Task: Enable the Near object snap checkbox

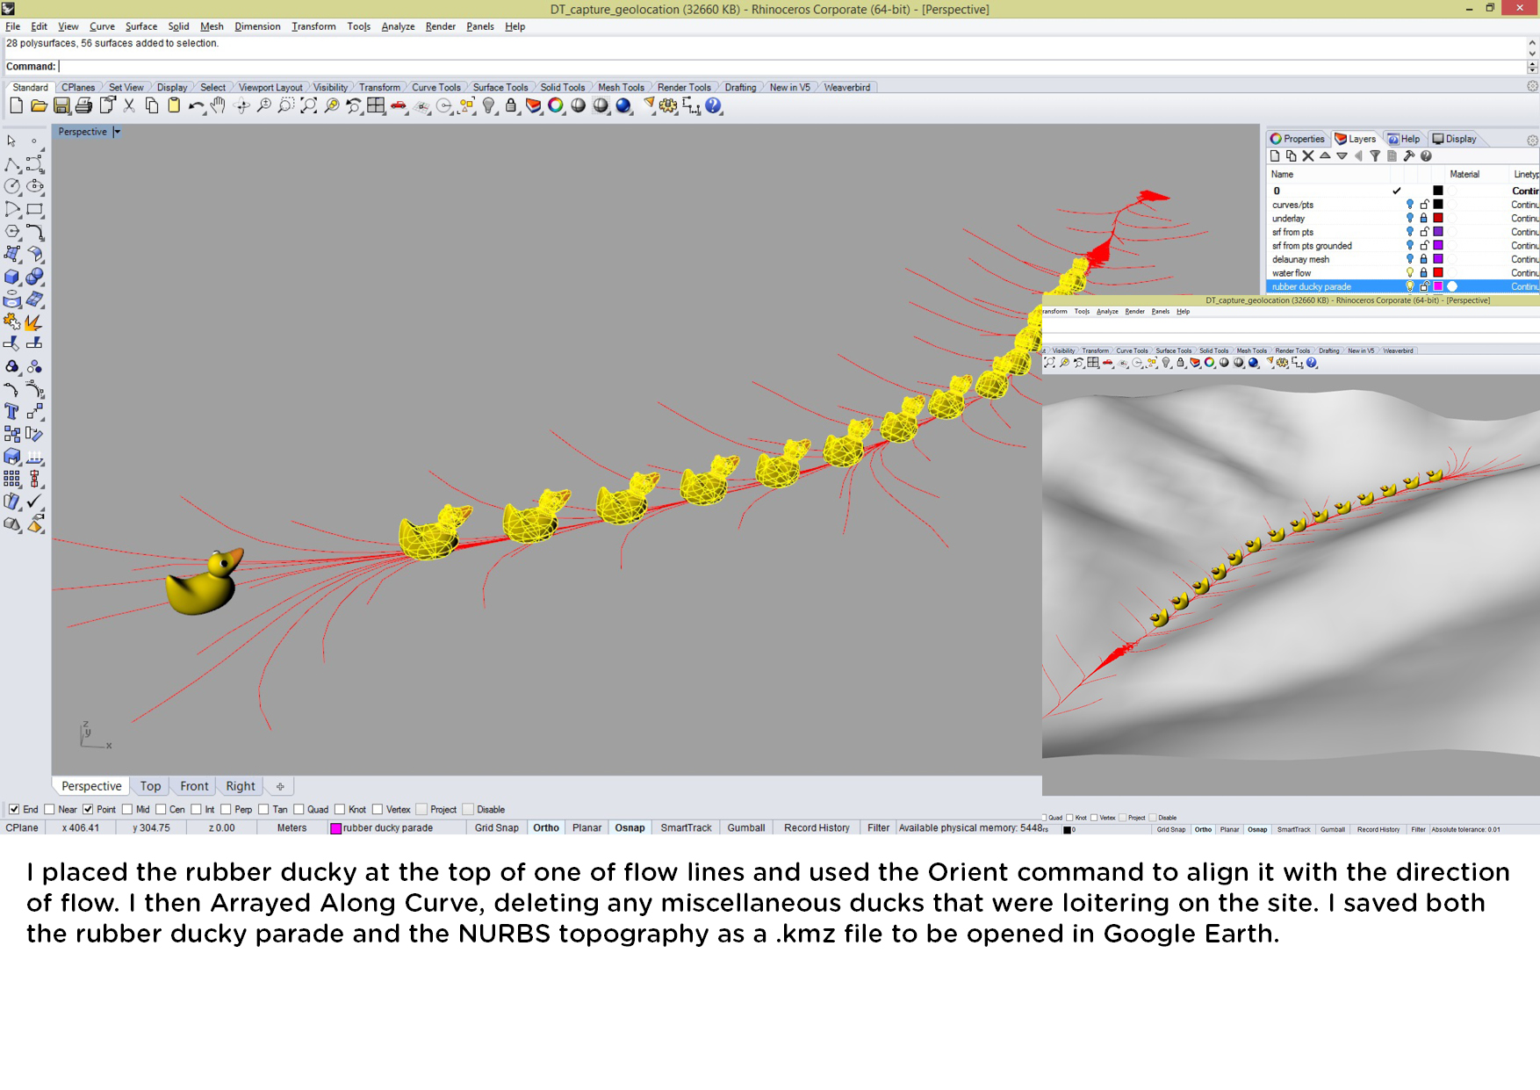Action: [x=50, y=810]
